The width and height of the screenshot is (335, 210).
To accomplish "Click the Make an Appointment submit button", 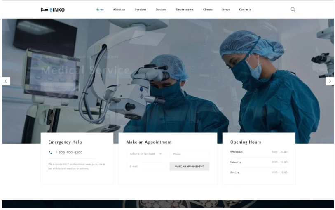I will (x=190, y=166).
